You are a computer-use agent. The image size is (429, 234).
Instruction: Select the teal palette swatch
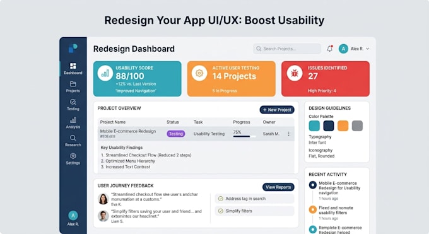(314, 126)
